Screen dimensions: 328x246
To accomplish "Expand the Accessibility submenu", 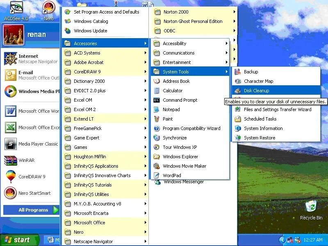I will point(190,43).
